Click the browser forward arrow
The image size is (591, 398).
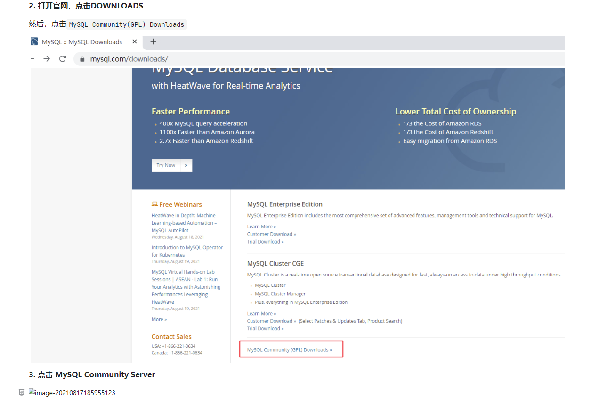[47, 59]
